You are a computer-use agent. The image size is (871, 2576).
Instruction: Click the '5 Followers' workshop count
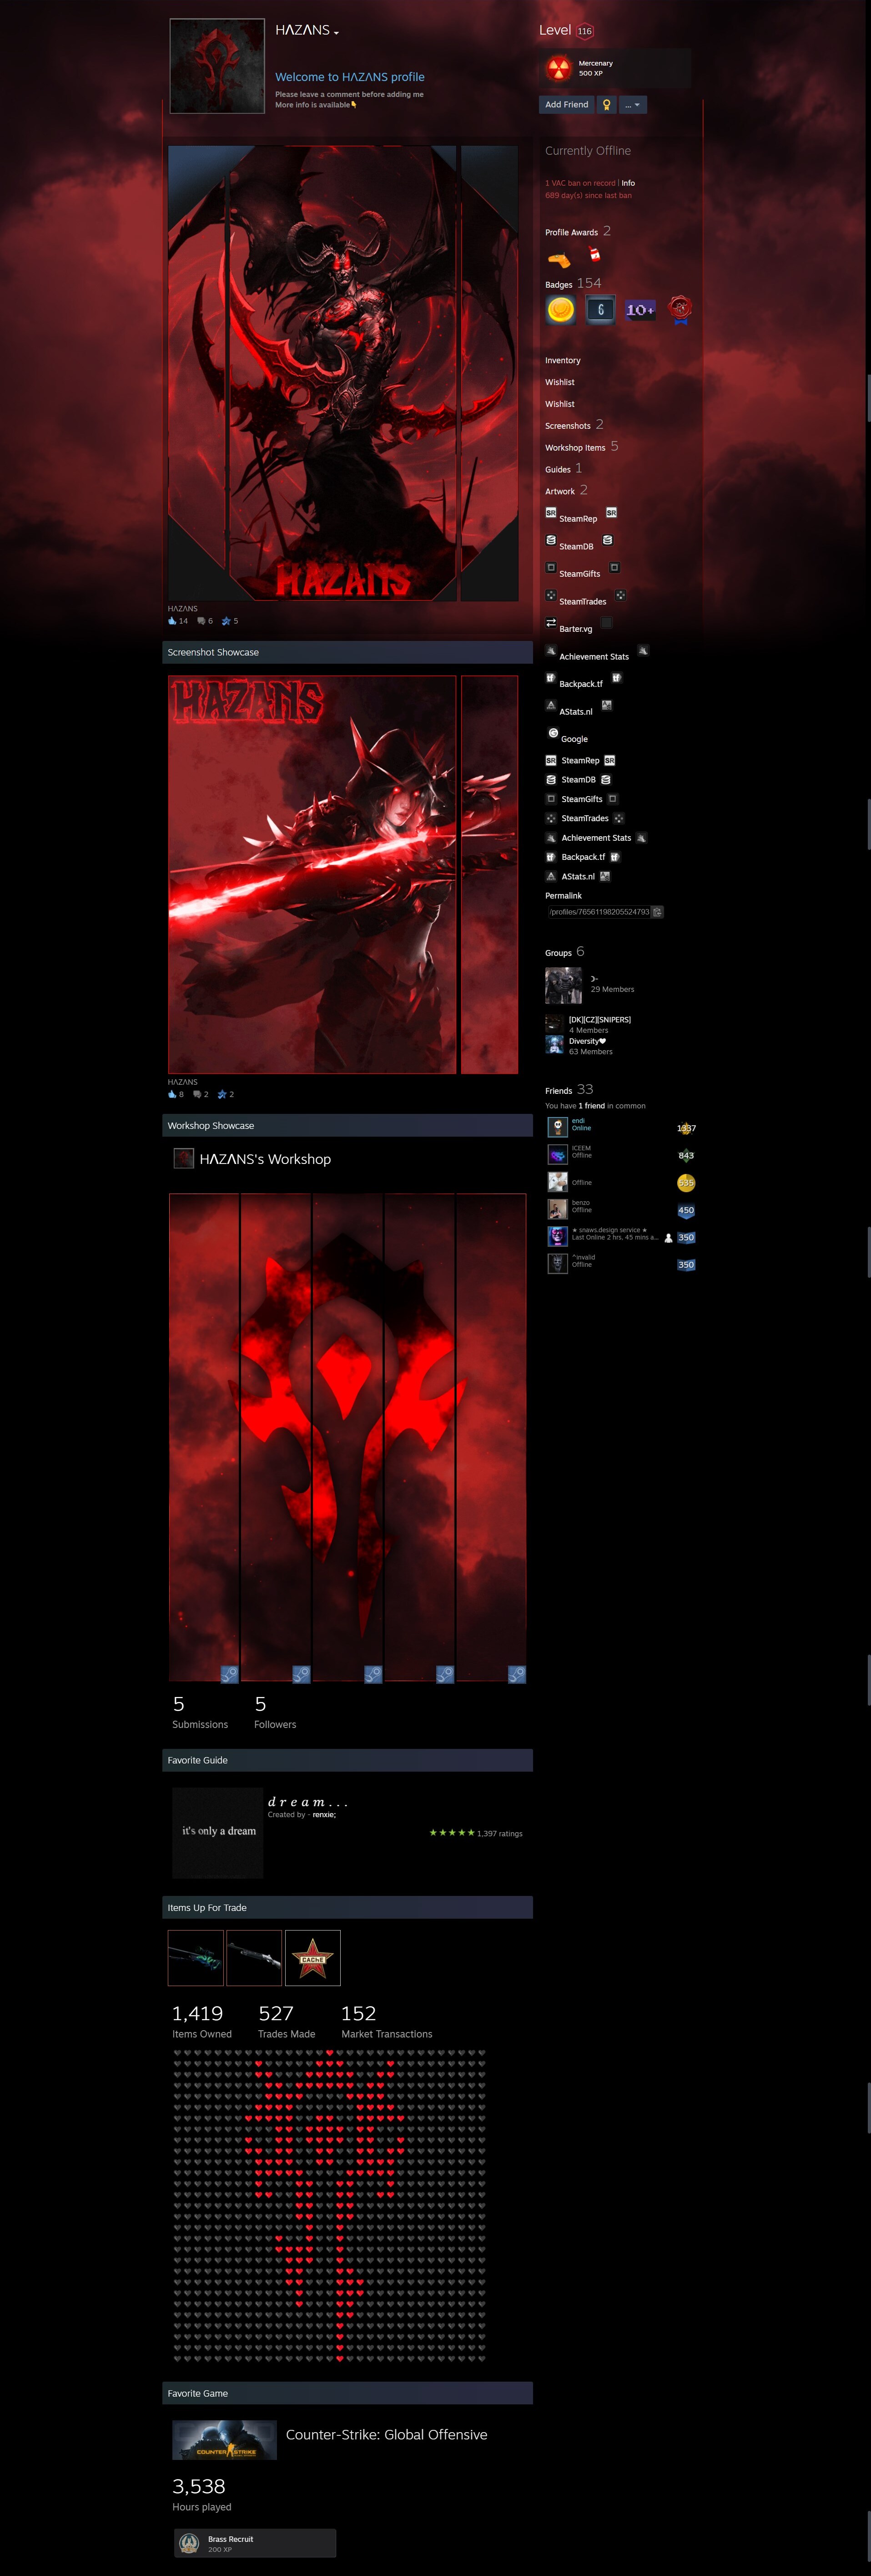pos(275,1712)
